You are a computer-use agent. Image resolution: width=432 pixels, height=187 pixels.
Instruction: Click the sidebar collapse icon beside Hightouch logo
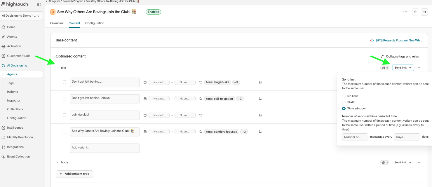coord(39,5)
